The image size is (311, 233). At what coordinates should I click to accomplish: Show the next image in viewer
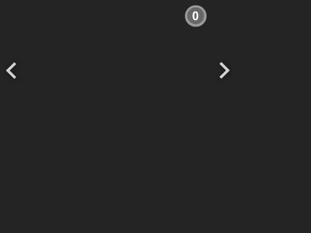click(225, 70)
